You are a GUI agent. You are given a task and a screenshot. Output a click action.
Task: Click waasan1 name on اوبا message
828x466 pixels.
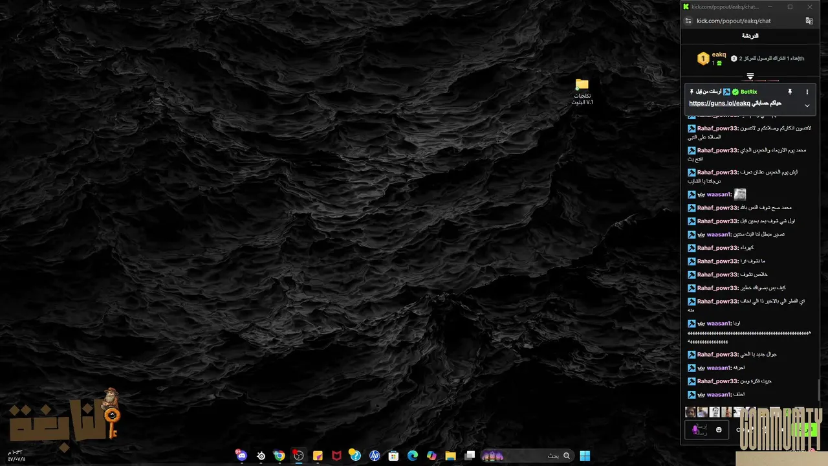tap(719, 324)
